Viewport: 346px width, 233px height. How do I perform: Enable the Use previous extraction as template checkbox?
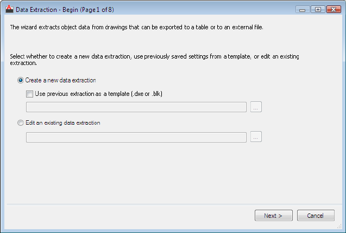point(29,94)
